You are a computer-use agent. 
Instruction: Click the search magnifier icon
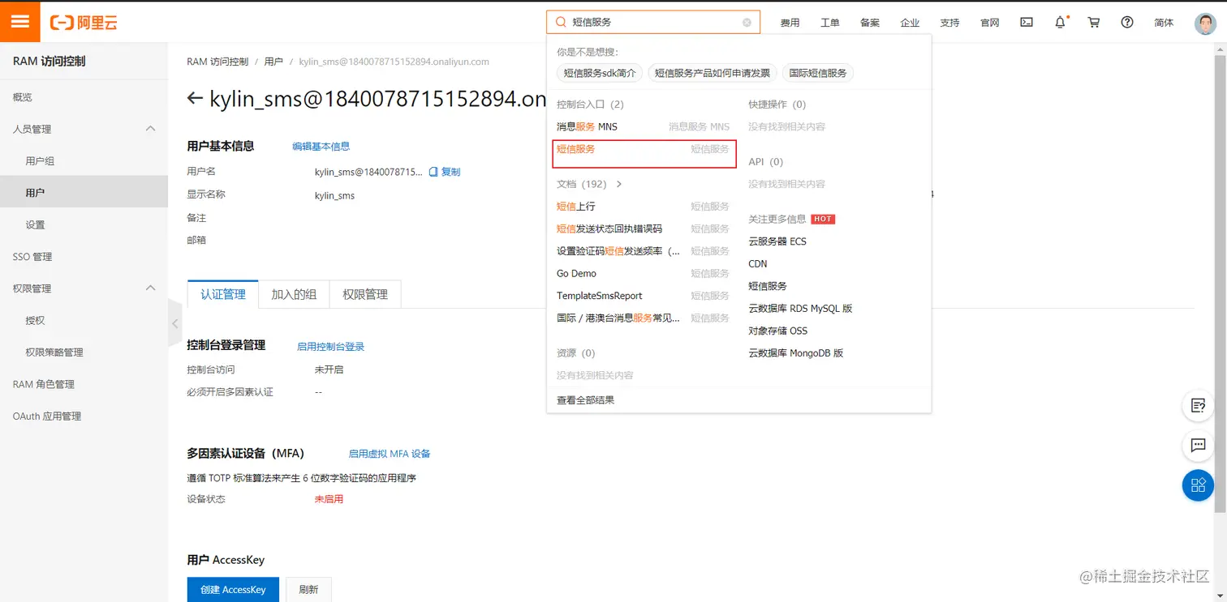[561, 23]
